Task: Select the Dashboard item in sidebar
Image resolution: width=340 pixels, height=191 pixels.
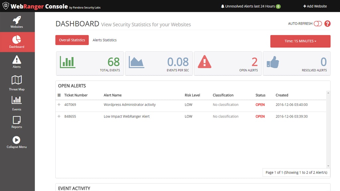Action: 17,42
